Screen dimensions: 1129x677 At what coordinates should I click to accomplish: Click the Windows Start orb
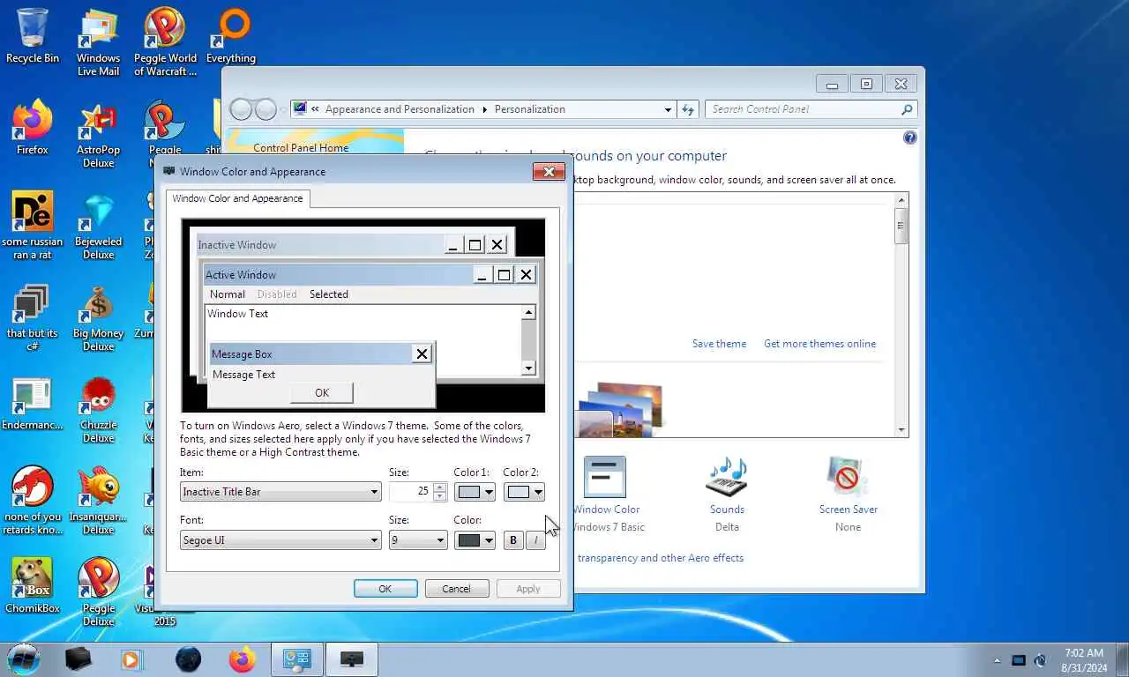pos(23,658)
